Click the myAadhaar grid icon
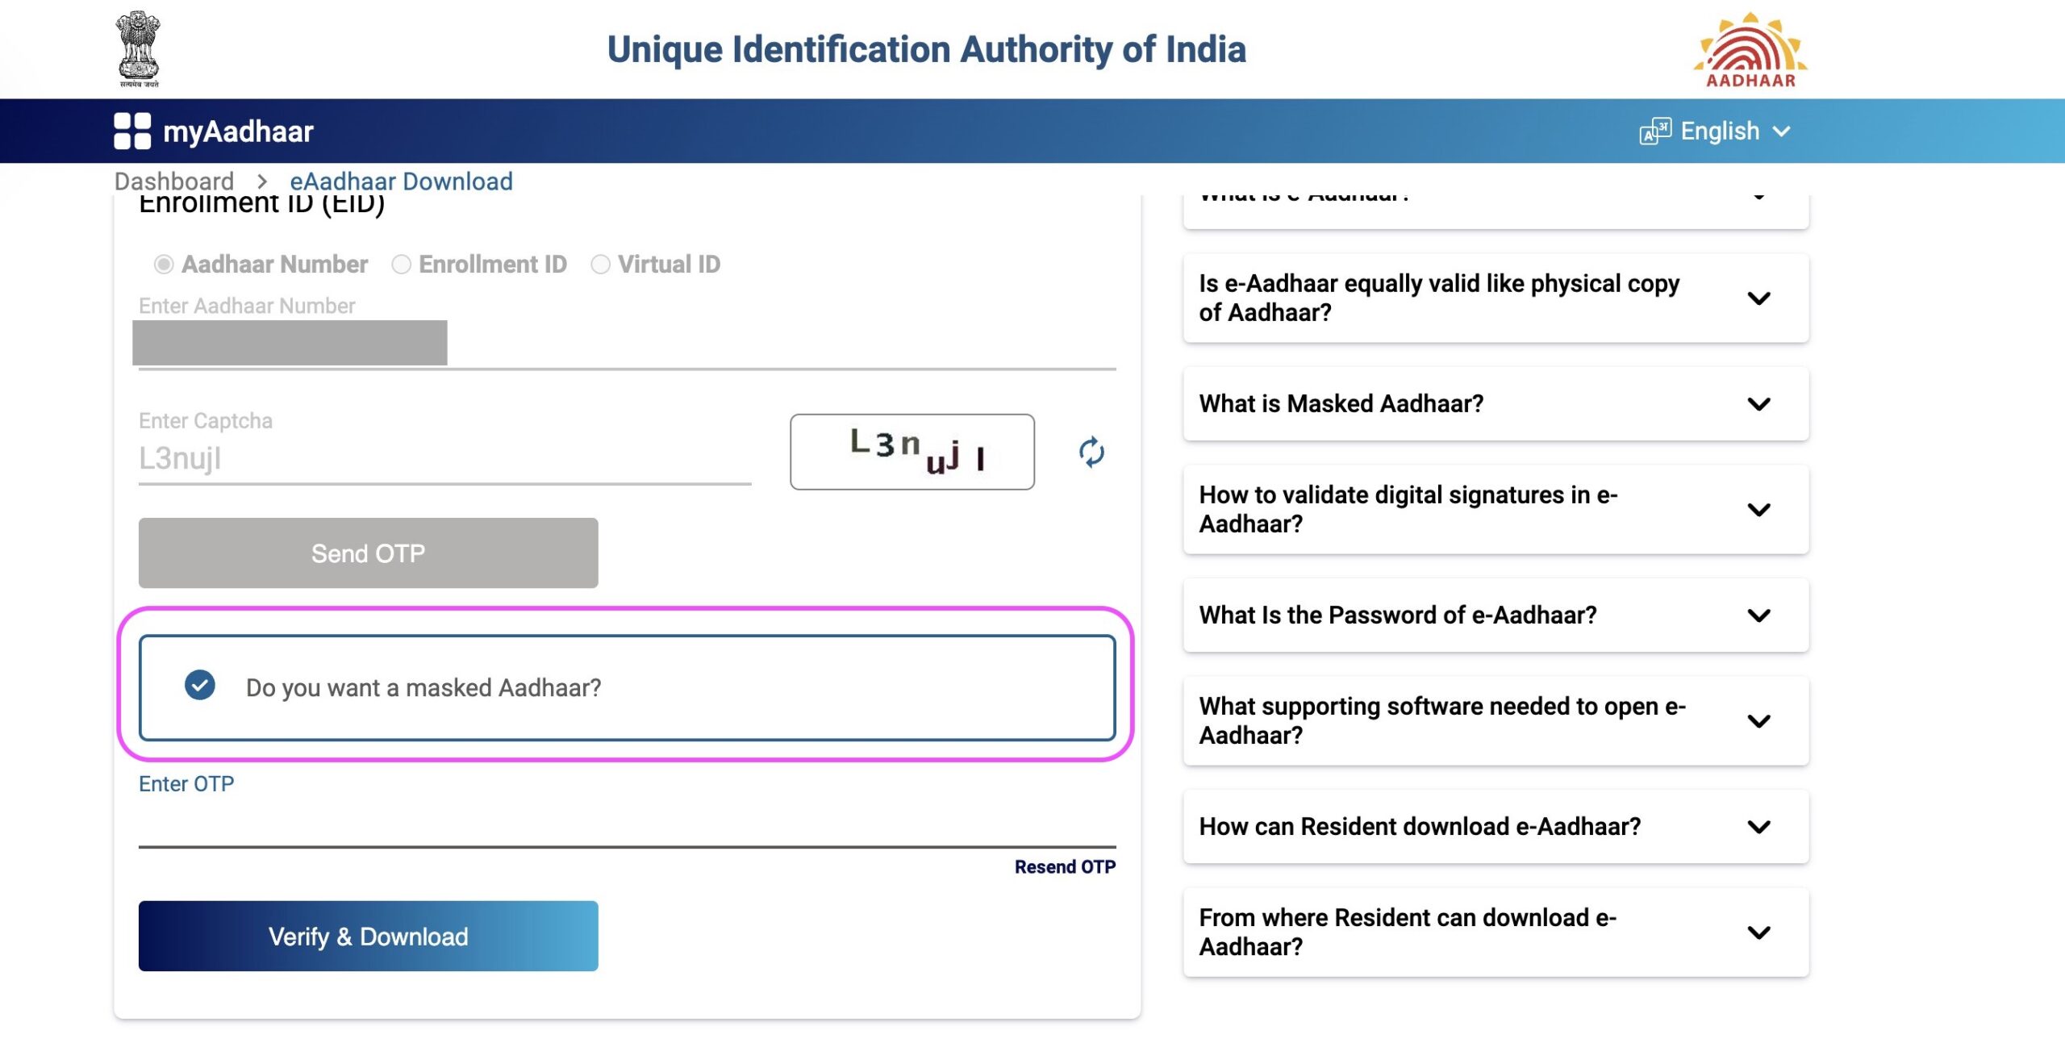 (x=130, y=131)
